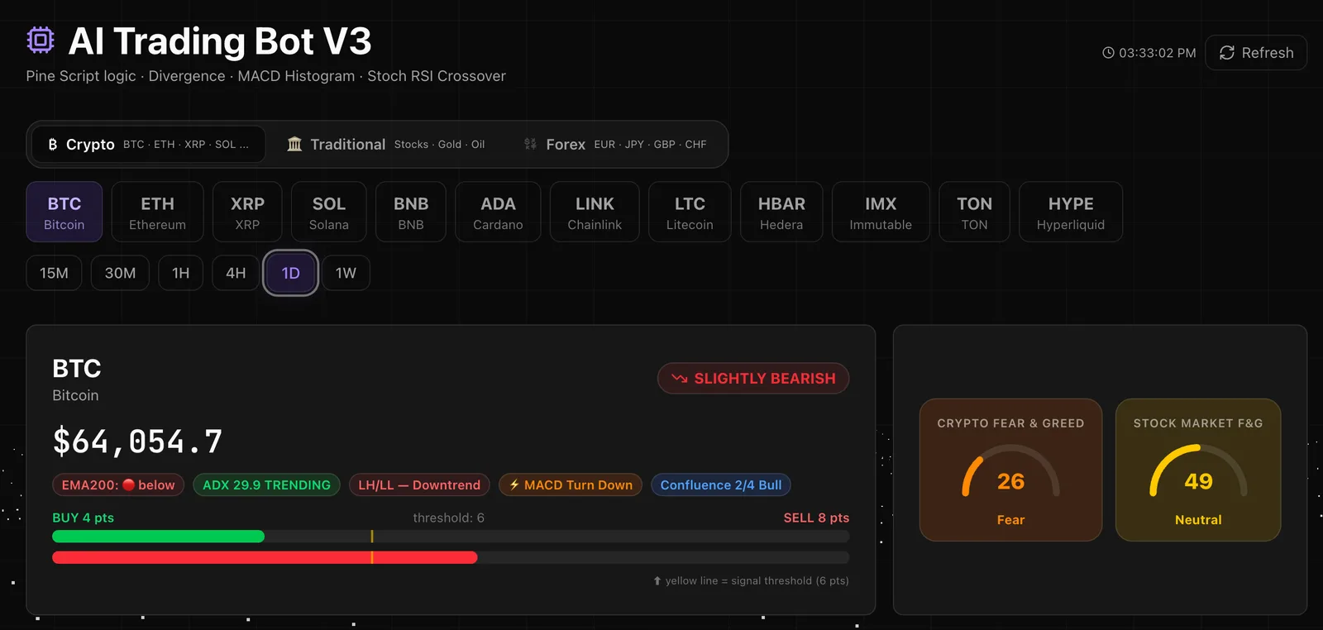Select the IMX Immutable asset
The width and height of the screenshot is (1323, 630).
pos(881,212)
